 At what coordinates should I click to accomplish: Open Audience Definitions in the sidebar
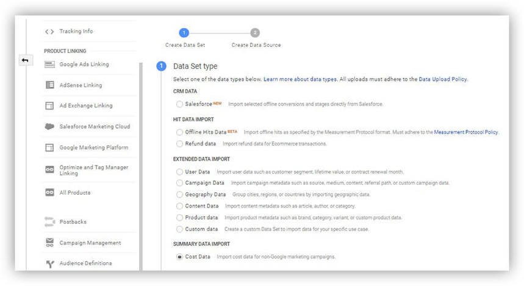85,263
